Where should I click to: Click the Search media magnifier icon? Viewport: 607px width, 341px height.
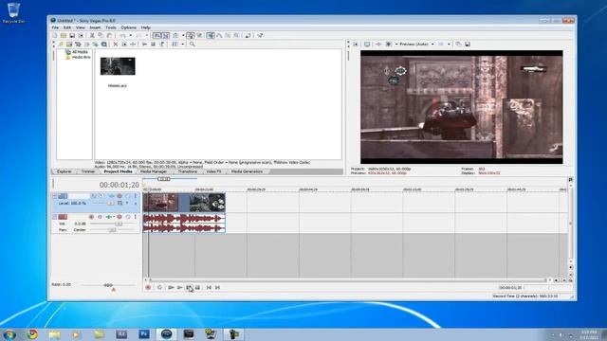point(193,45)
